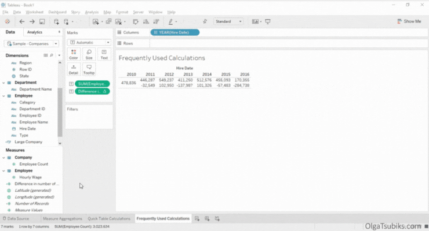Open the Color marks card
Screen dimensions: 429x231
74,54
